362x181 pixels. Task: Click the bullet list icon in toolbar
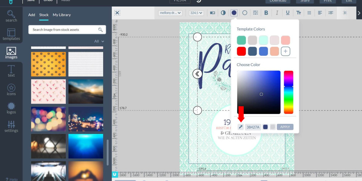coord(309,13)
